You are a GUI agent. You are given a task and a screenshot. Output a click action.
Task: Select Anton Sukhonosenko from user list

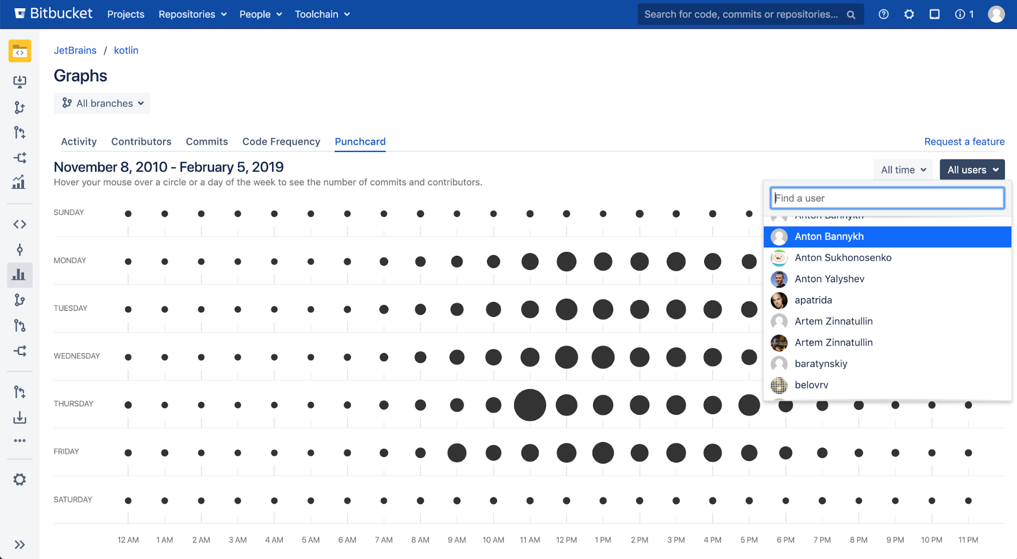[x=842, y=258]
